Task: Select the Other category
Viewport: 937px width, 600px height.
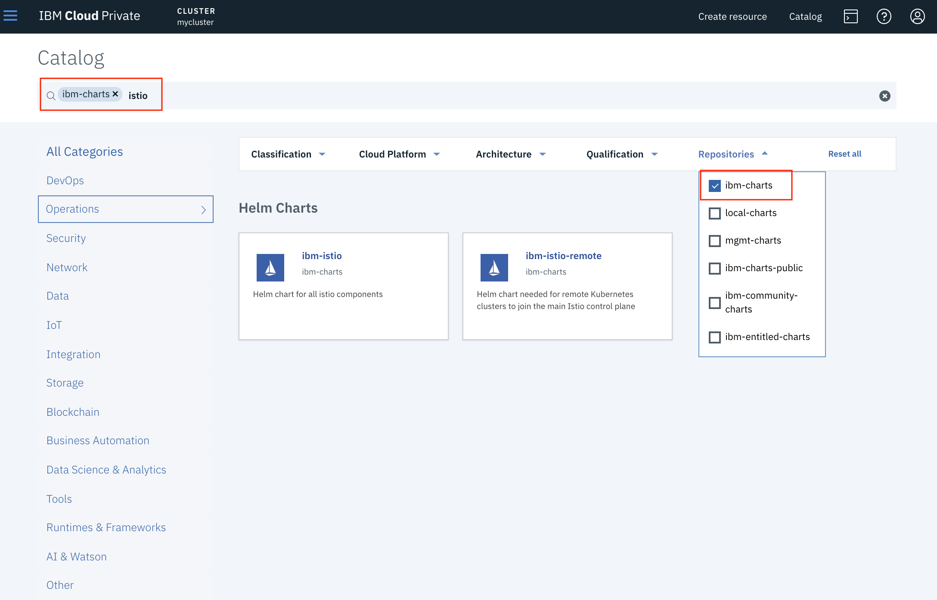Action: coord(60,585)
